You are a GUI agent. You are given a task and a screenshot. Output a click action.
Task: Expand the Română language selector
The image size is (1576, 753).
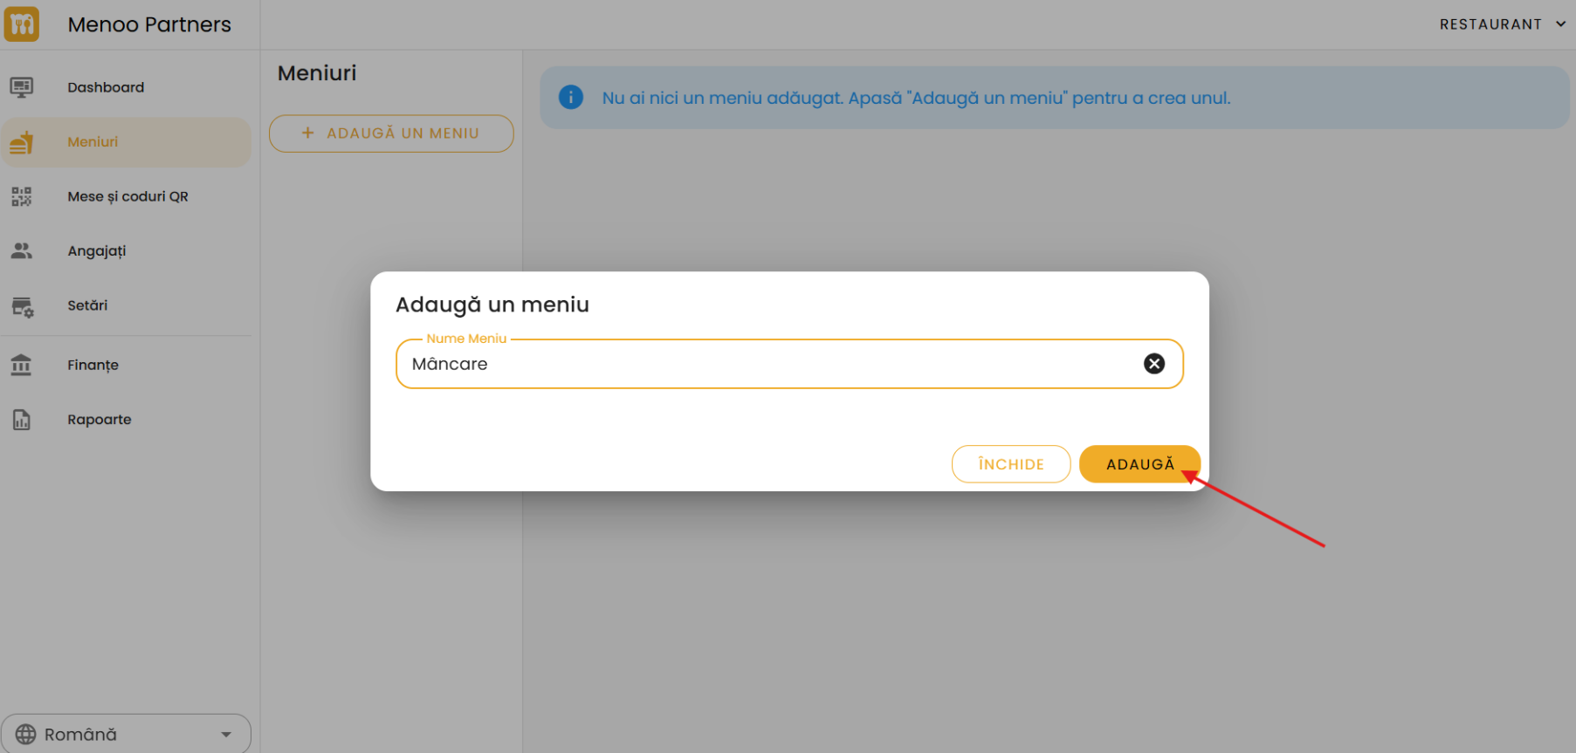(x=226, y=735)
